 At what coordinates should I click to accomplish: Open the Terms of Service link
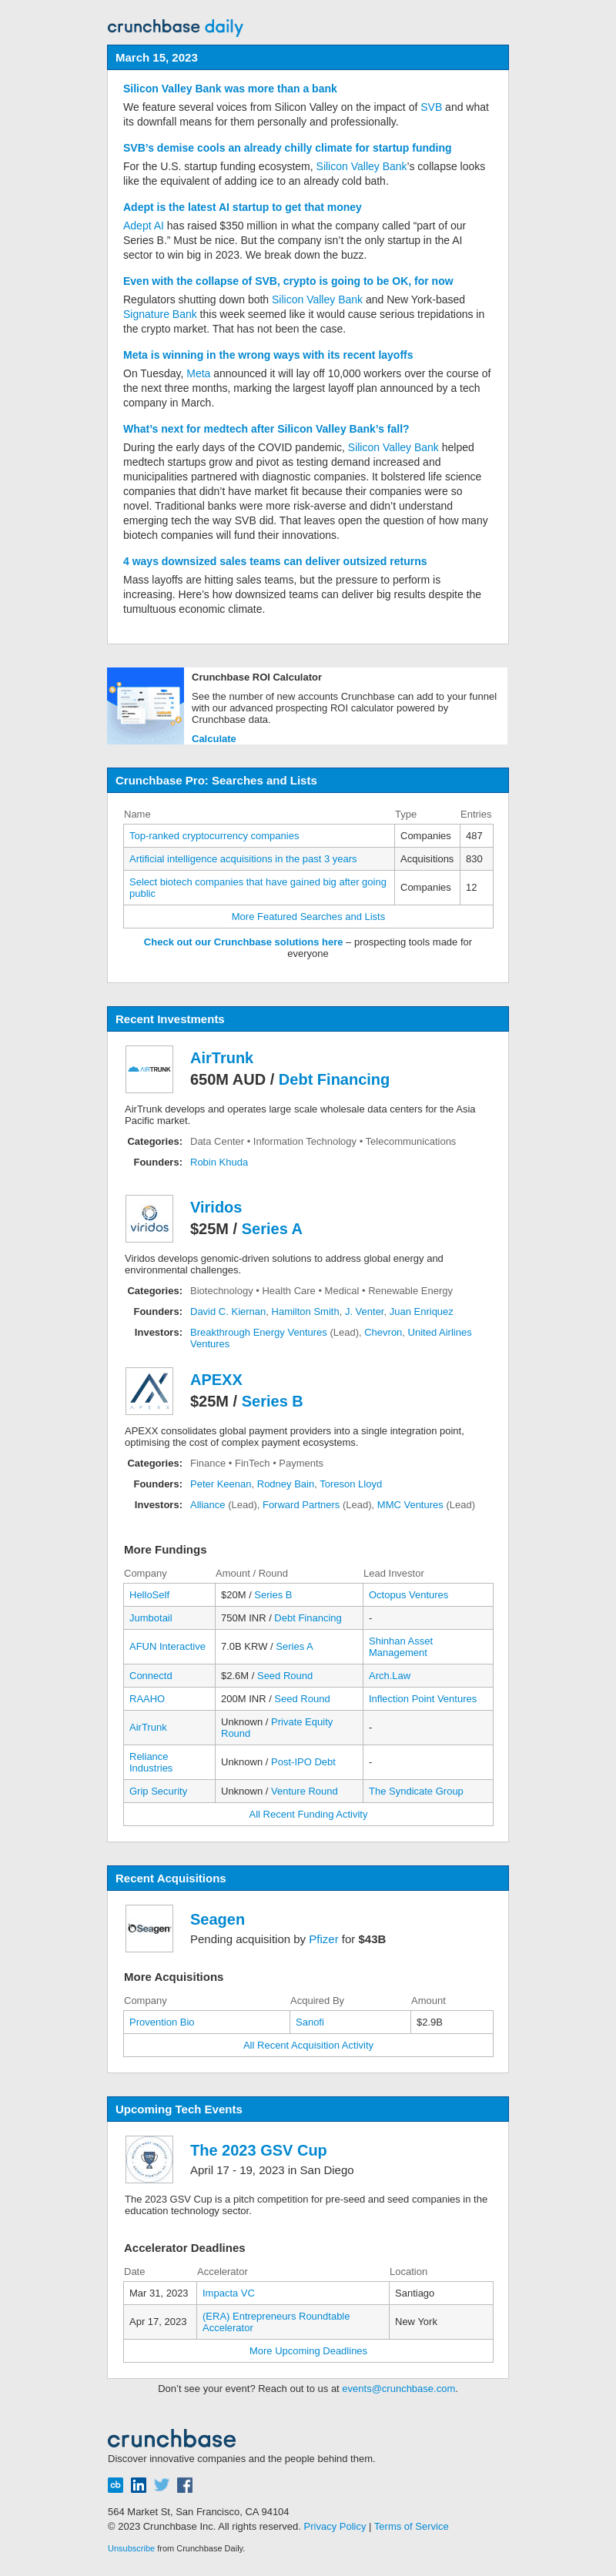click(411, 2526)
